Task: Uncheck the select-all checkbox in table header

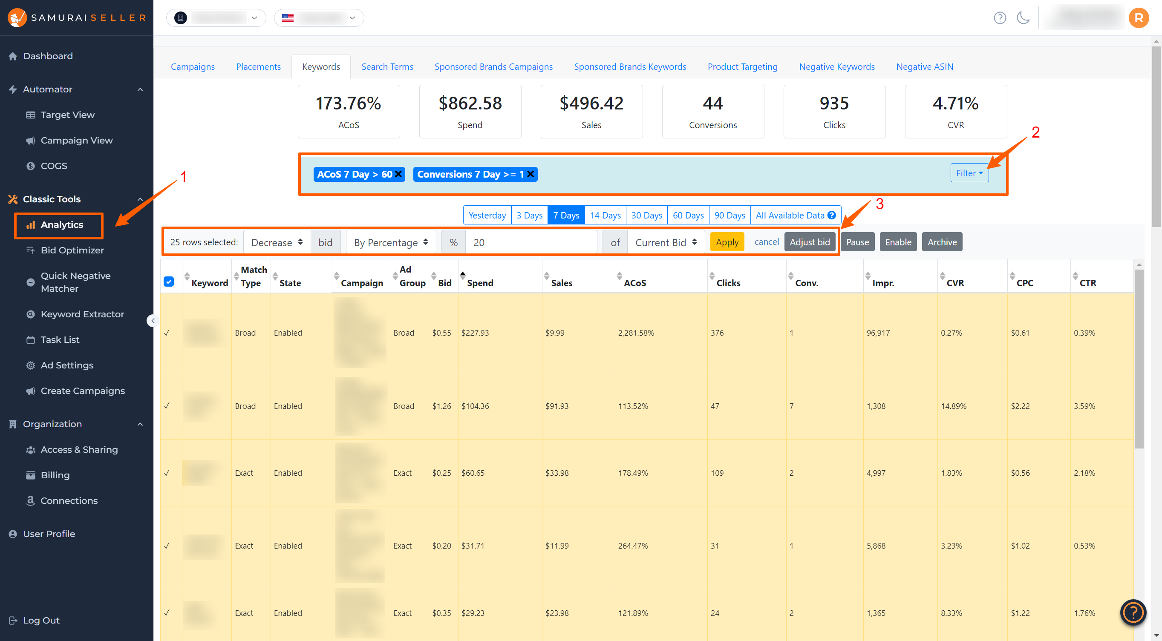Action: click(169, 282)
